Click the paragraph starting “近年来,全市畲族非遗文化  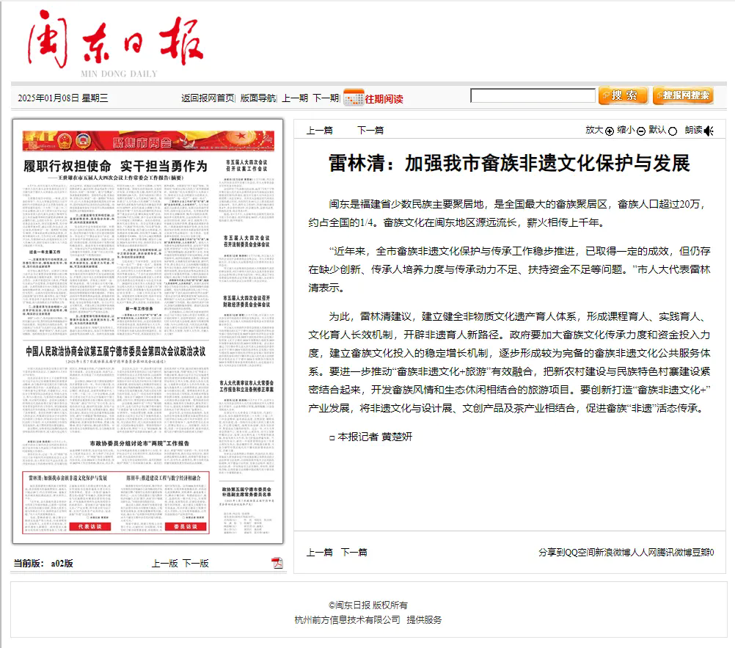509,269
